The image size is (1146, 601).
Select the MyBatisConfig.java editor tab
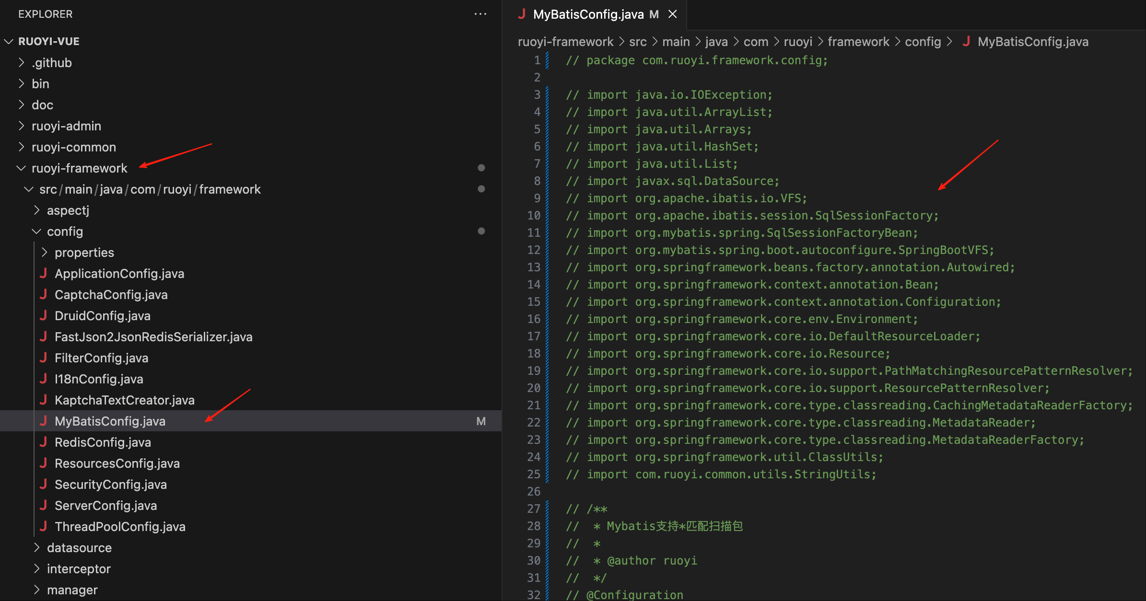(x=588, y=14)
